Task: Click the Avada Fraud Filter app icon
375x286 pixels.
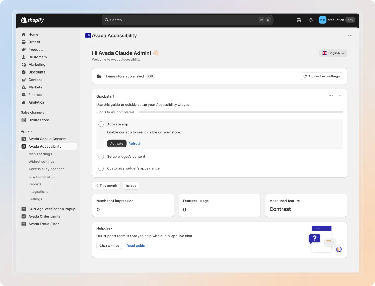Action: tap(24, 224)
